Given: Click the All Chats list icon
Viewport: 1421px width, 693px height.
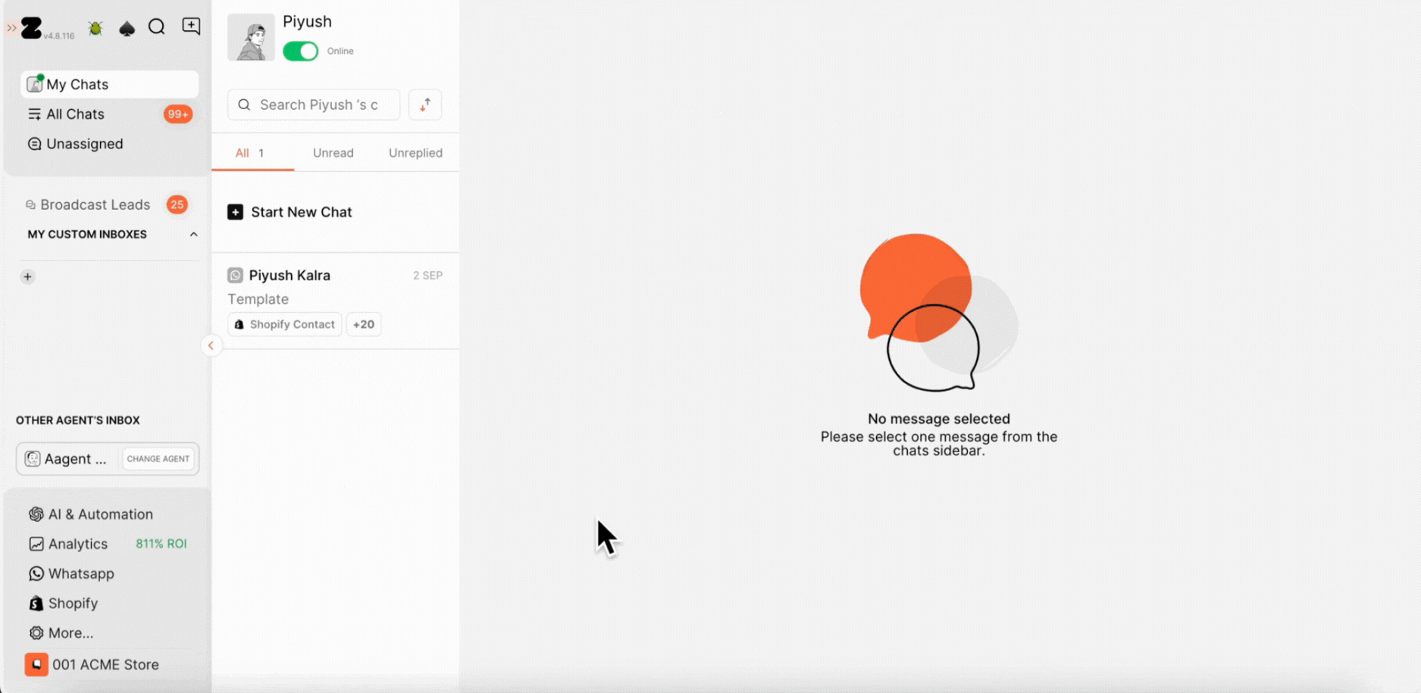Looking at the screenshot, I should click(34, 114).
